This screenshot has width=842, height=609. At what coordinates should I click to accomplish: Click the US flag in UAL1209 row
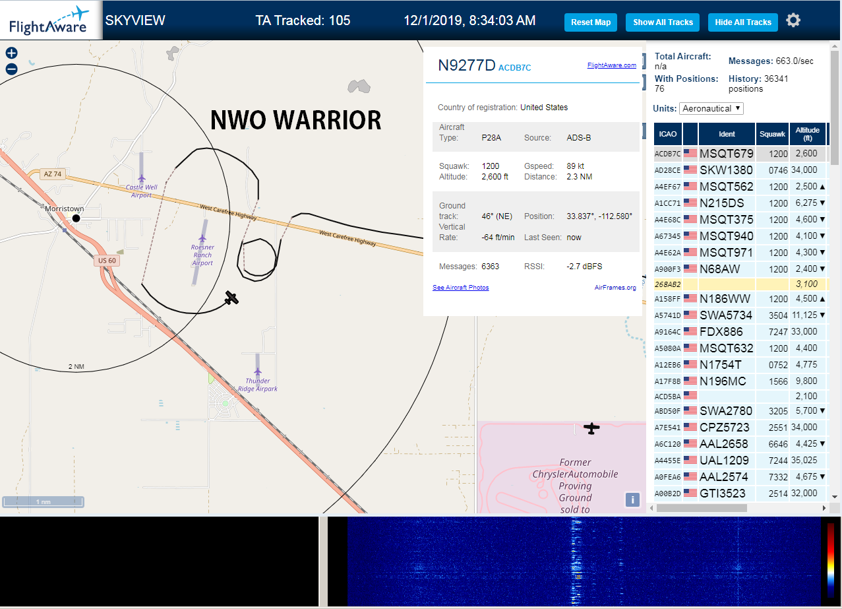tap(690, 460)
